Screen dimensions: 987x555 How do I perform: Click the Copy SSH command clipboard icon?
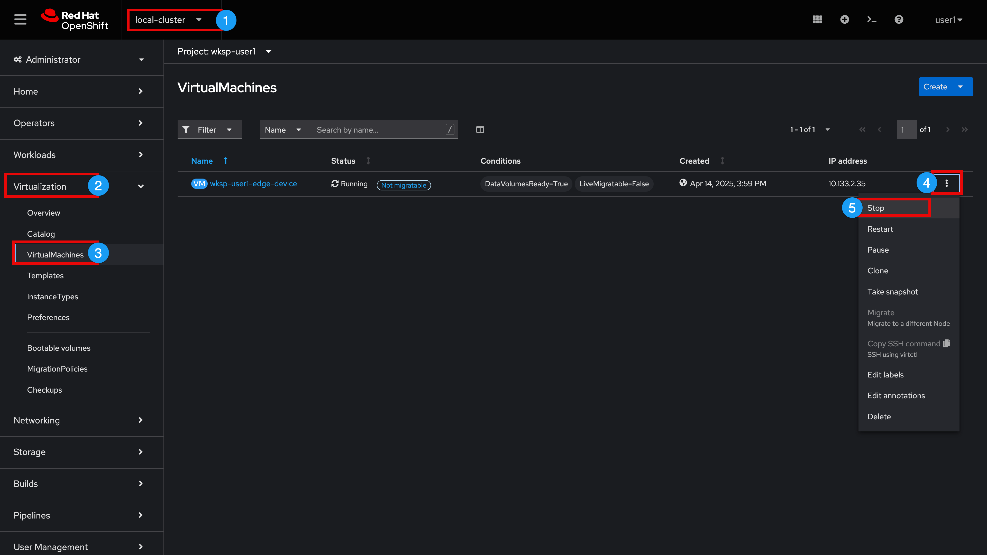[947, 343]
